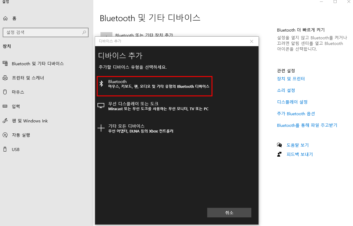This screenshot has height=226, width=353.
Task: Click 'Bluetooth 또는 기타 장치 추가' behind the dialog
Action: 144,35
